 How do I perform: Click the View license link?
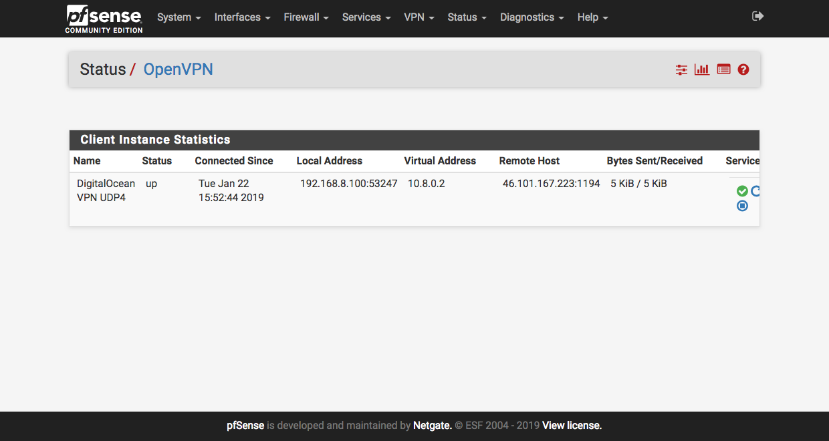pyautogui.click(x=572, y=426)
